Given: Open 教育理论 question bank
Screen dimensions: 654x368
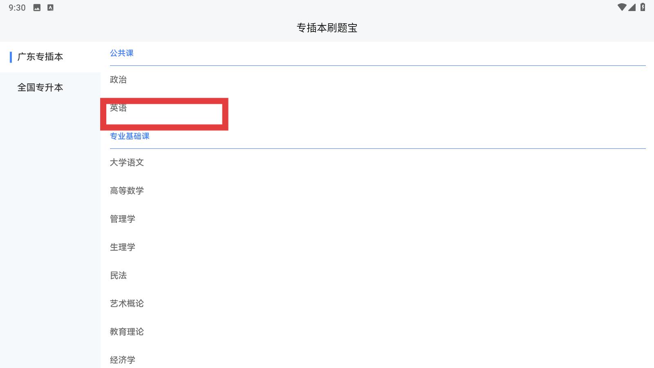Looking at the screenshot, I should (378, 332).
